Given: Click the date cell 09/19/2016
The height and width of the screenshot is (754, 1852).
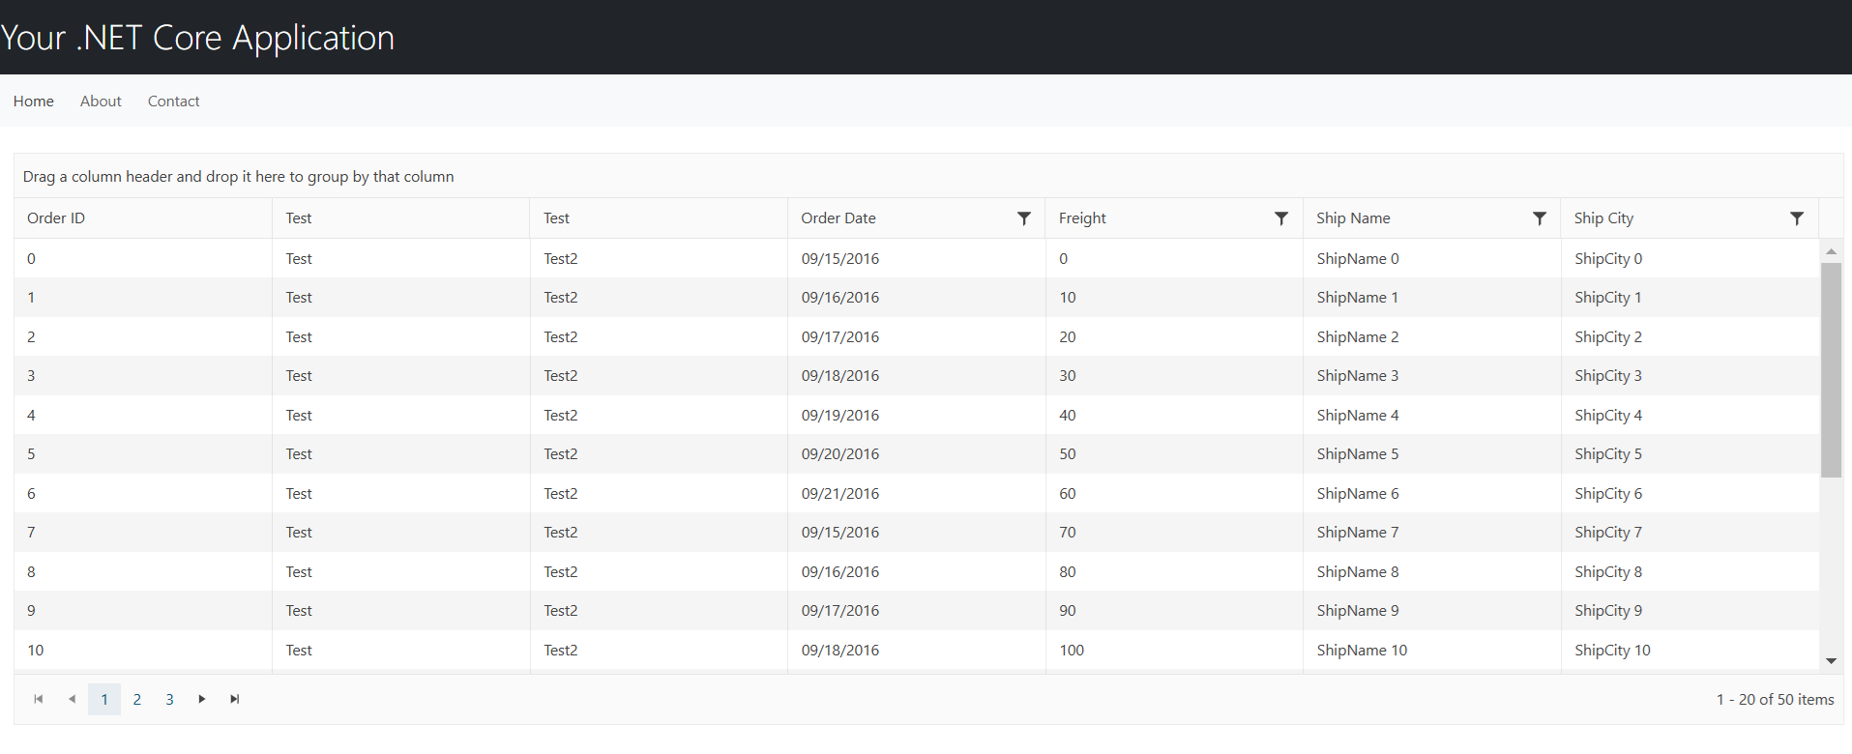Looking at the screenshot, I should 916,415.
